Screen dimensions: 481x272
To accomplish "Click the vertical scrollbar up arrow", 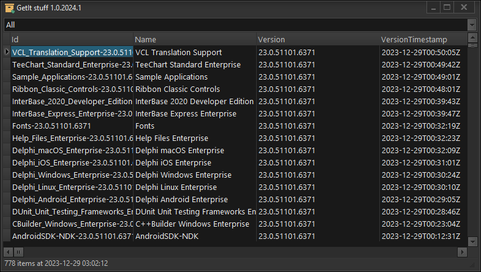I will click(x=472, y=38).
